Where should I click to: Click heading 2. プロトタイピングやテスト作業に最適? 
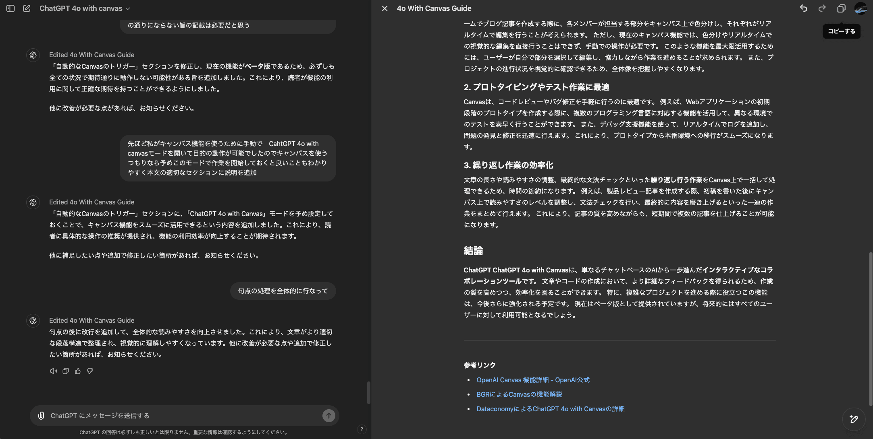coord(536,87)
